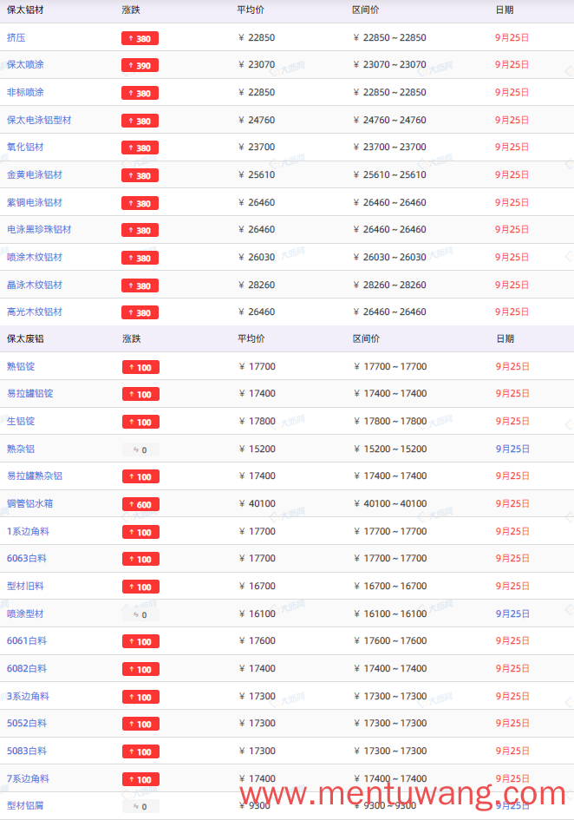Open the 熟杂铝 link
Image resolution: width=574 pixels, height=820 pixels.
(x=21, y=449)
